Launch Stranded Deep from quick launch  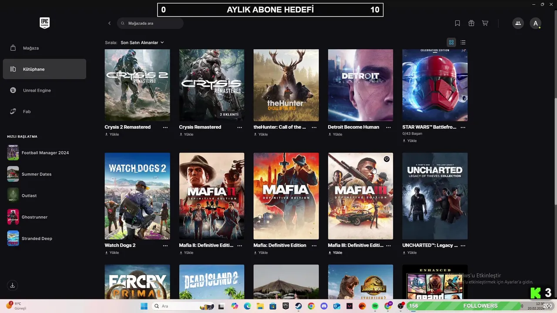(30, 239)
